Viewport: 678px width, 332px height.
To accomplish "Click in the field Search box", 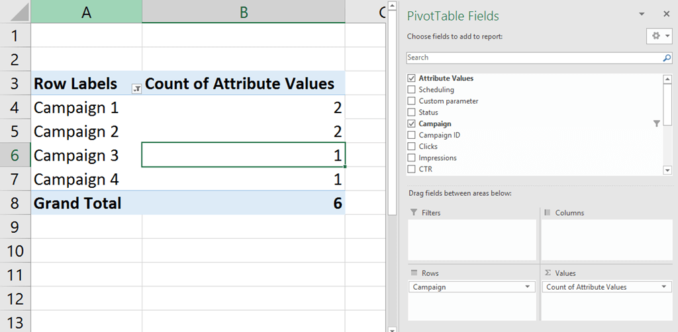I will (530, 58).
